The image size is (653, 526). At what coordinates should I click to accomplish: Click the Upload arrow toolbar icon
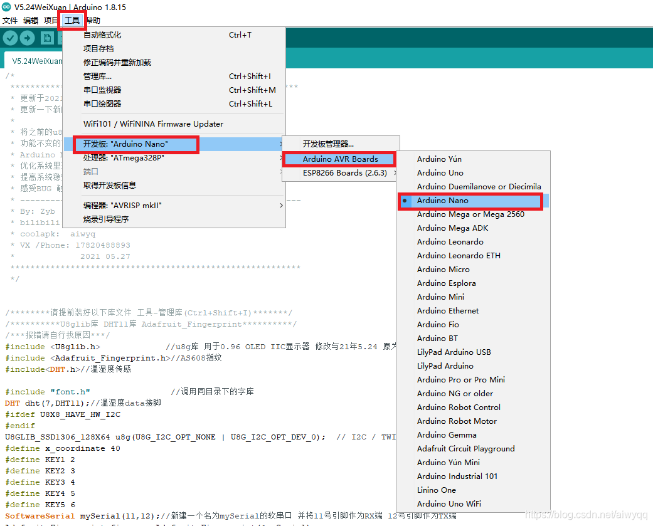coord(27,38)
